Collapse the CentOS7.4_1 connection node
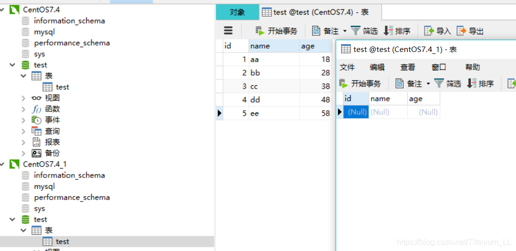 point(2,164)
